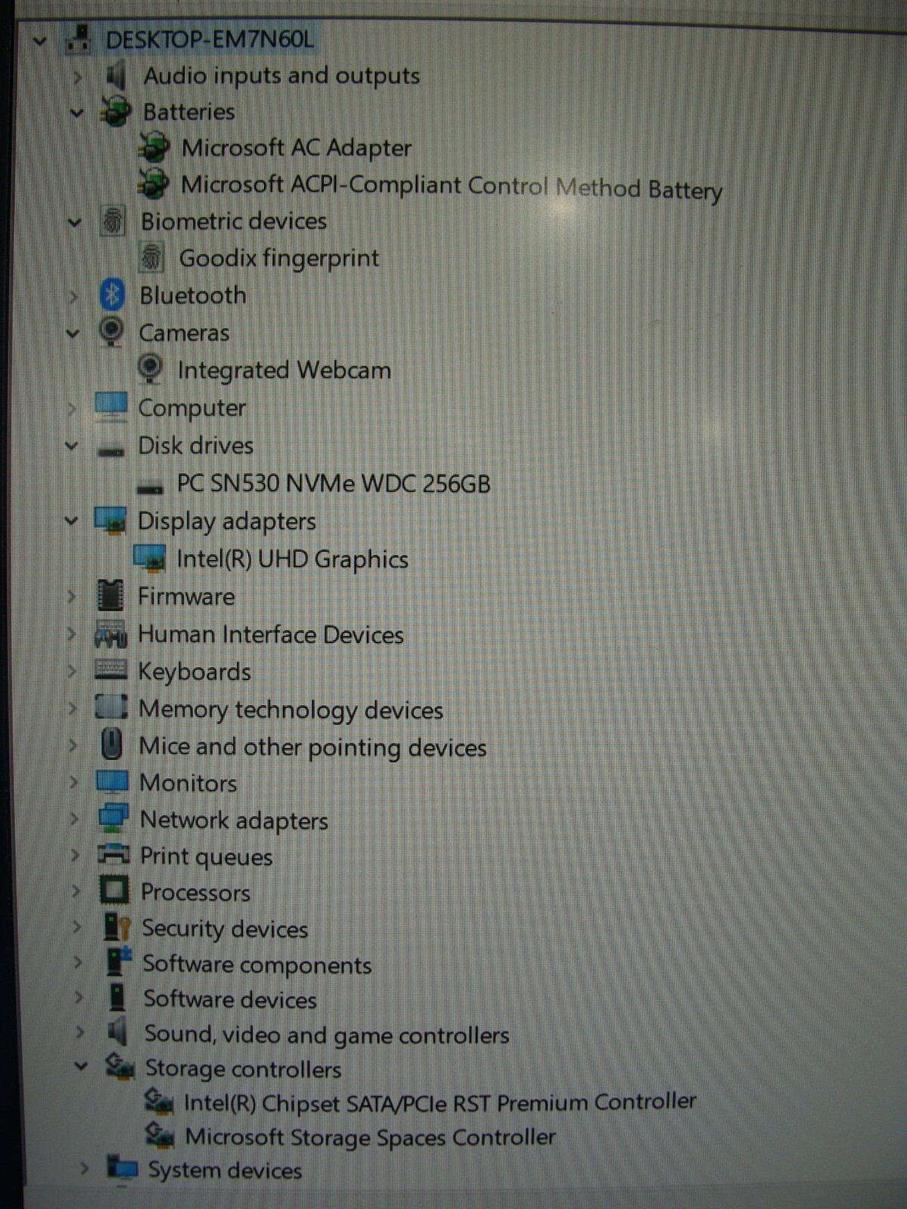
Task: Click the Monitors category icon
Action: (x=112, y=781)
